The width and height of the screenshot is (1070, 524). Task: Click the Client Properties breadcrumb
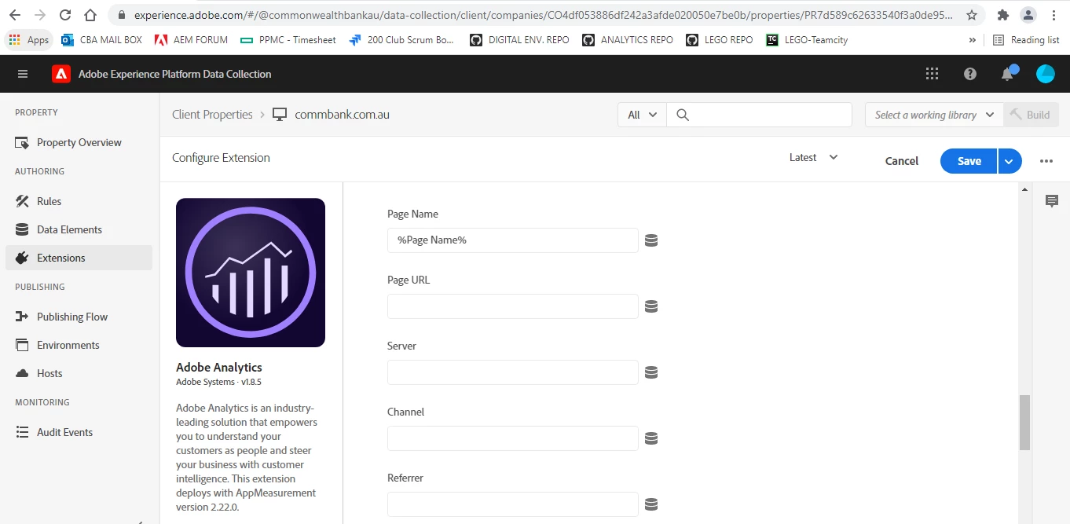pos(212,115)
